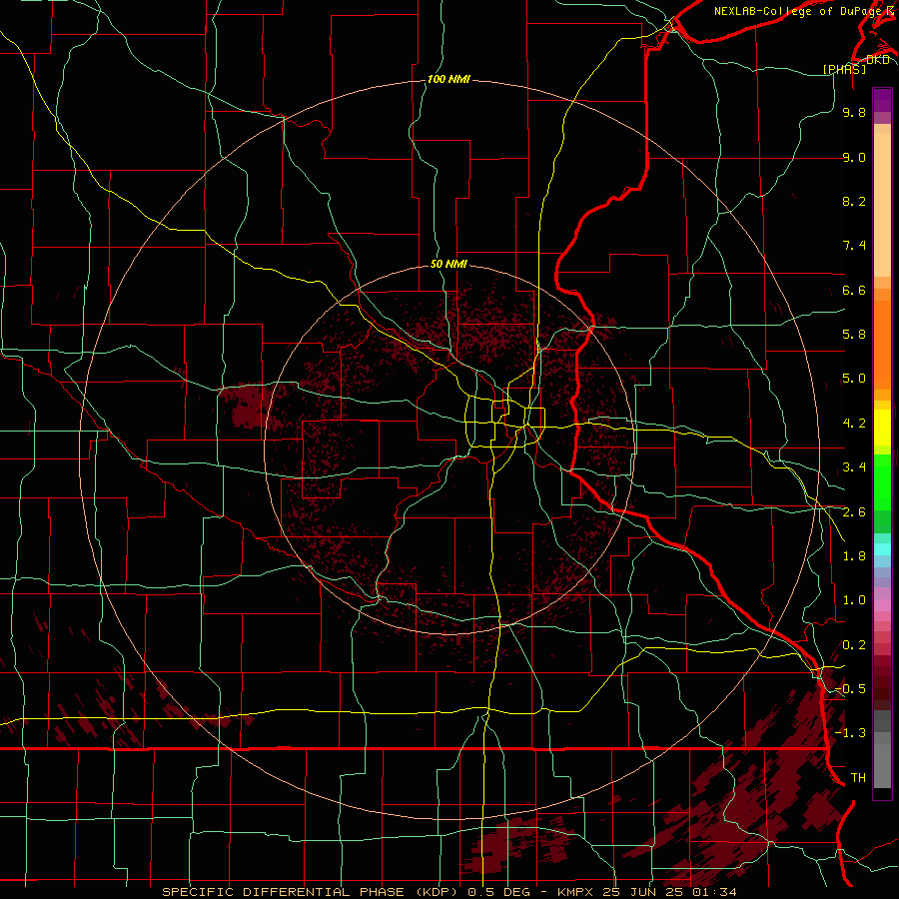899x899 pixels.
Task: Pick the orange segment of the color bar
Action: point(882,345)
